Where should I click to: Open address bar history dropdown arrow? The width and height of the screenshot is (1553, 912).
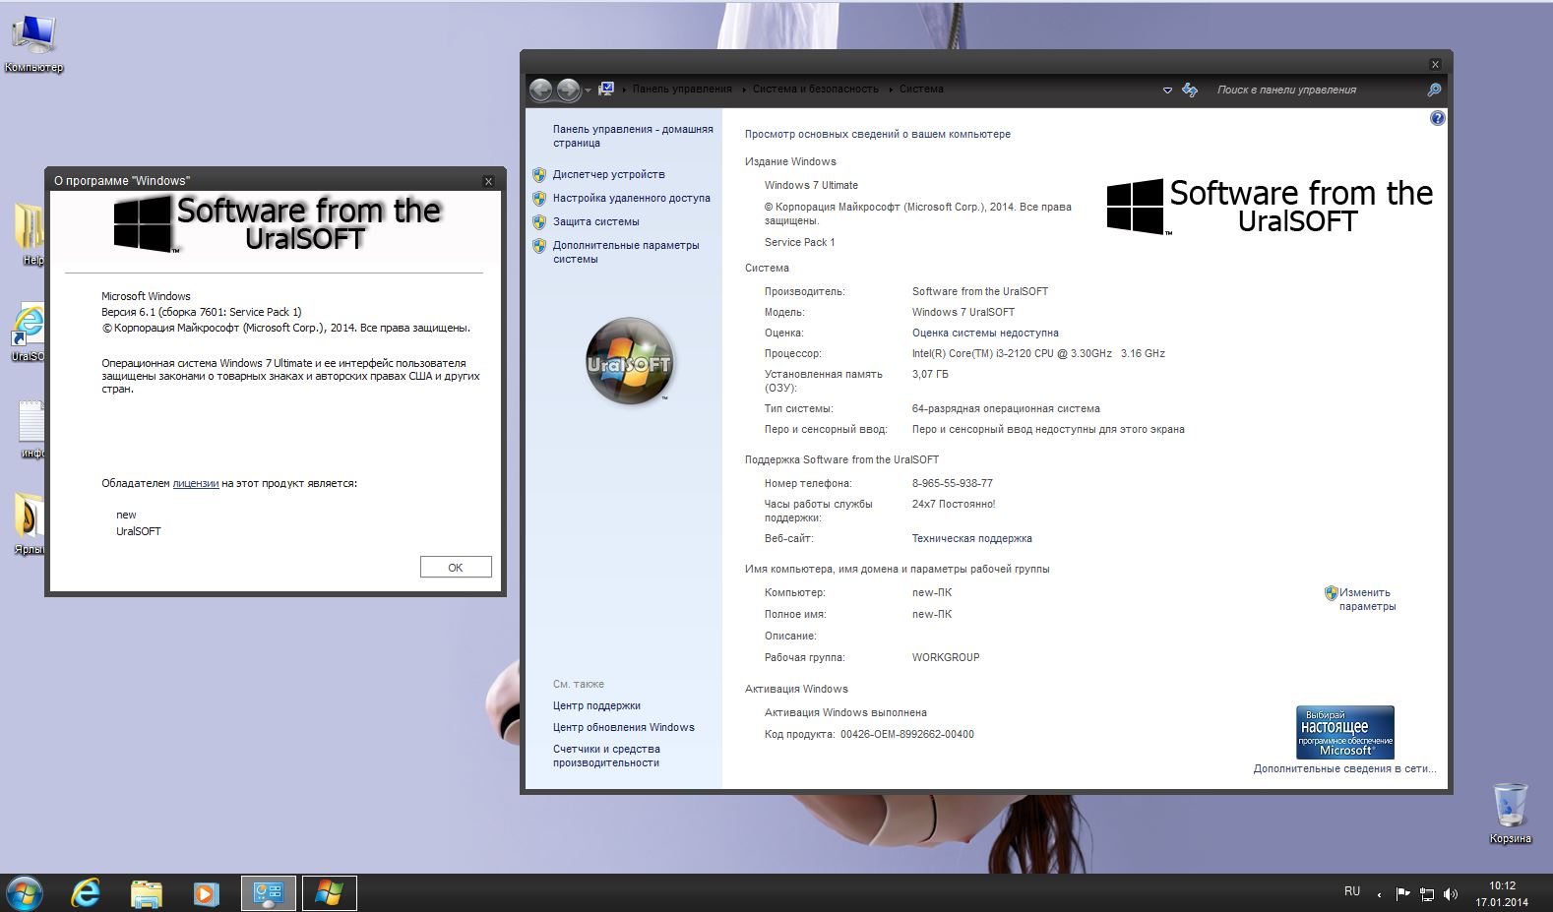(x=1167, y=90)
